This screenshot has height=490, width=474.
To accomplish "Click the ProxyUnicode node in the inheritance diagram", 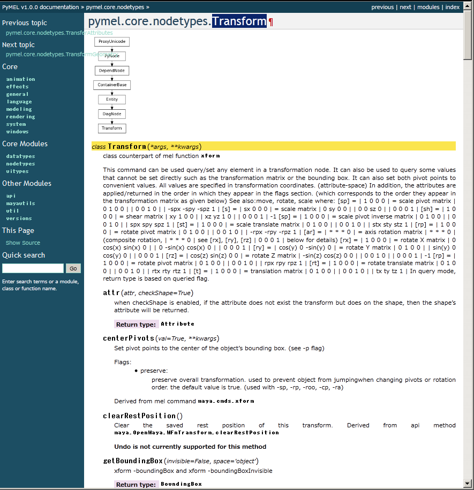I will [112, 42].
